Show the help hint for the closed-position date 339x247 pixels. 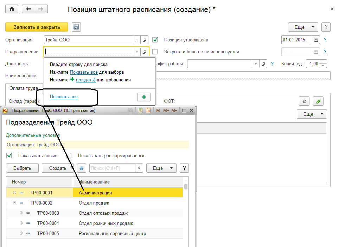coord(325,52)
